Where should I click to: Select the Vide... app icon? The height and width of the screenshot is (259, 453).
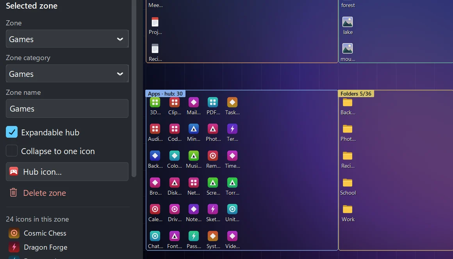pos(232,236)
